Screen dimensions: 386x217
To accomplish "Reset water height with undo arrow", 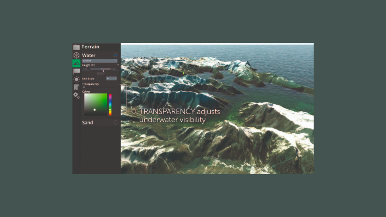I will [x=117, y=65].
